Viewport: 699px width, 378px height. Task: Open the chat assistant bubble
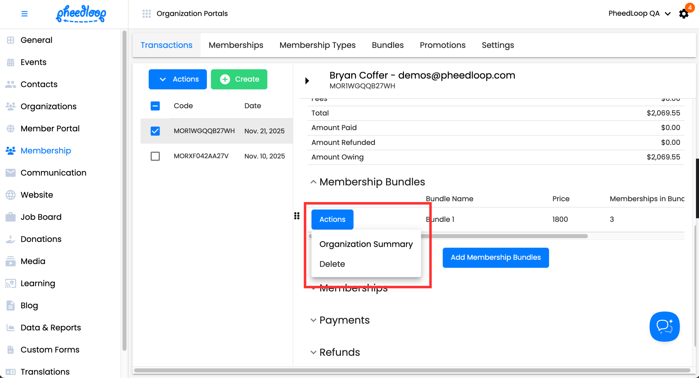pyautogui.click(x=664, y=326)
